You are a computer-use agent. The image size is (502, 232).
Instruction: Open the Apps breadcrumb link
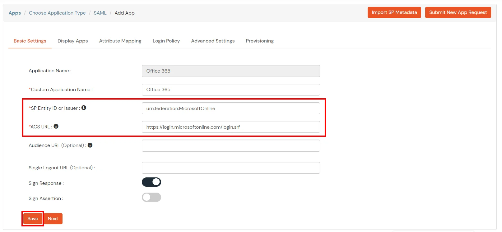(15, 13)
